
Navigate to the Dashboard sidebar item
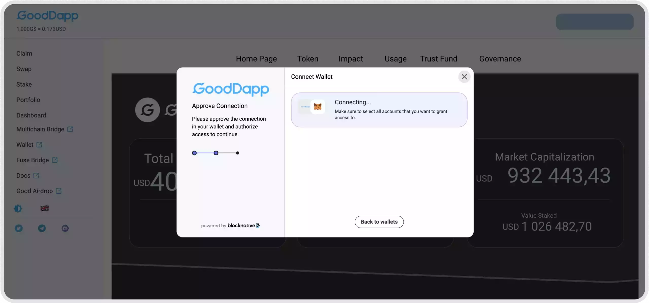pyautogui.click(x=31, y=115)
